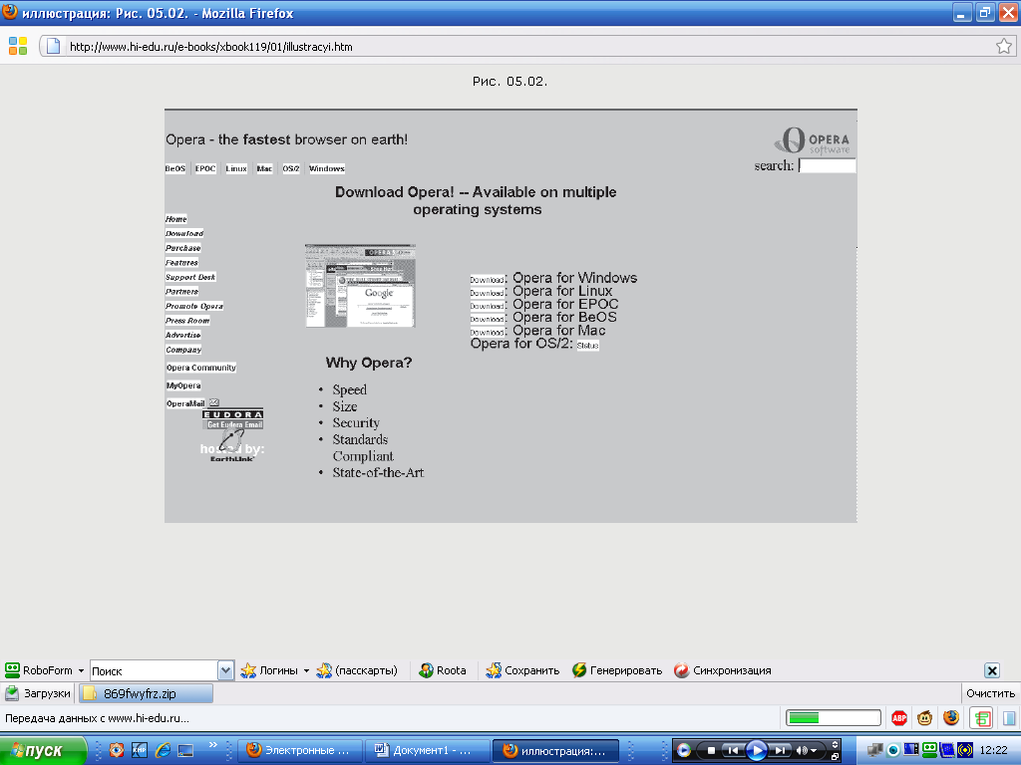Image resolution: width=1021 pixels, height=765 pixels.
Task: Click the blue panel icon at status bar end
Action: click(x=1009, y=718)
